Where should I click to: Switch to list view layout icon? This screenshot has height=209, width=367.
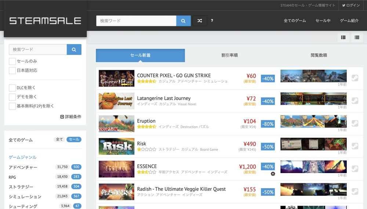[357, 37]
